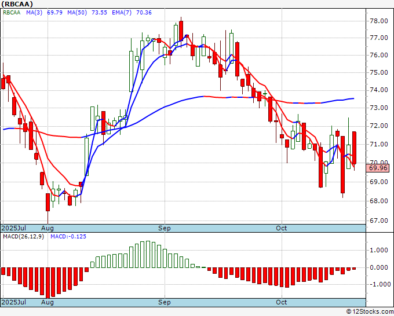Click the MA(50) legend label

[x=77, y=13]
